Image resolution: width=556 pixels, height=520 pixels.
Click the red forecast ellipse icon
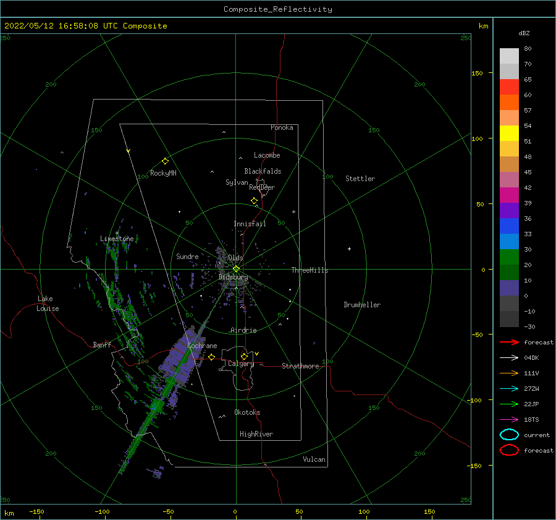[509, 450]
